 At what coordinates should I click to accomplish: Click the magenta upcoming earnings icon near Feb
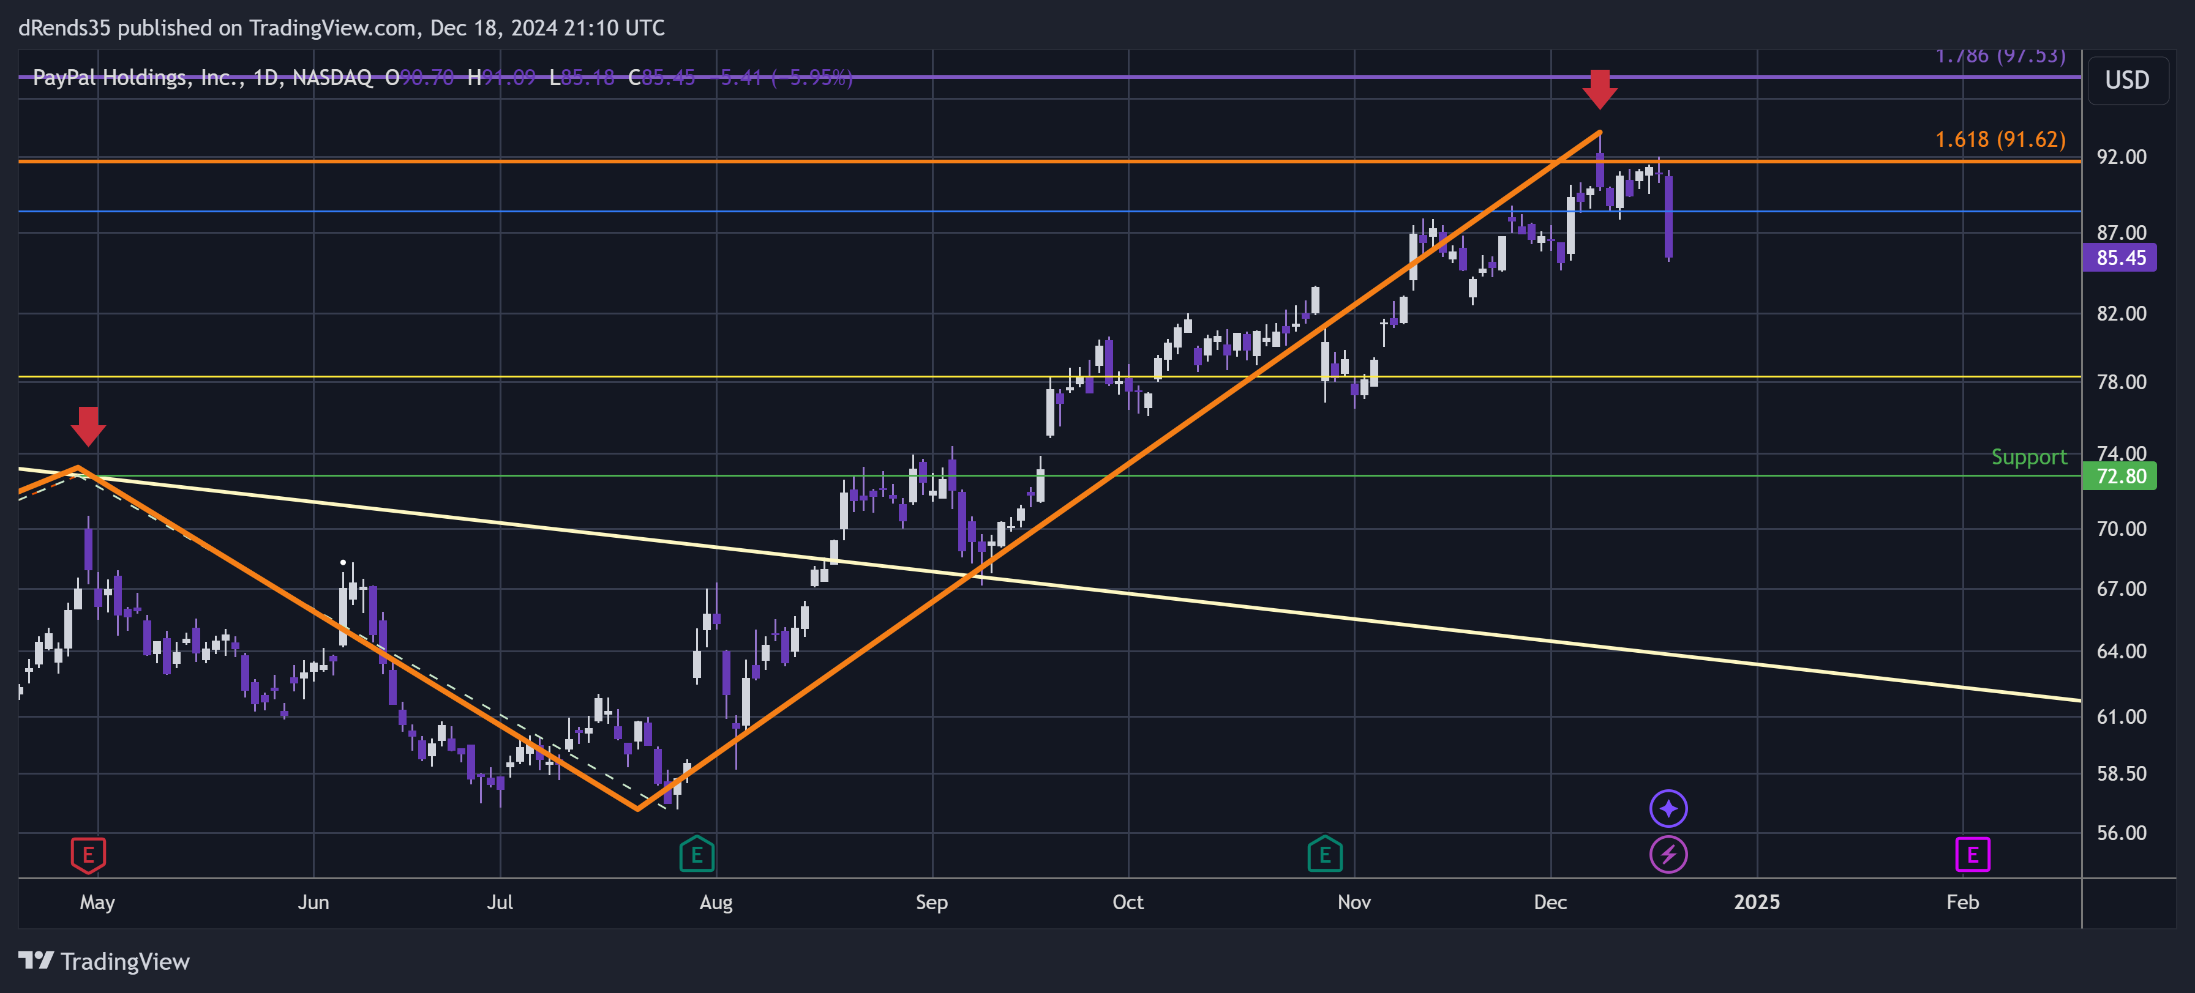1972,854
